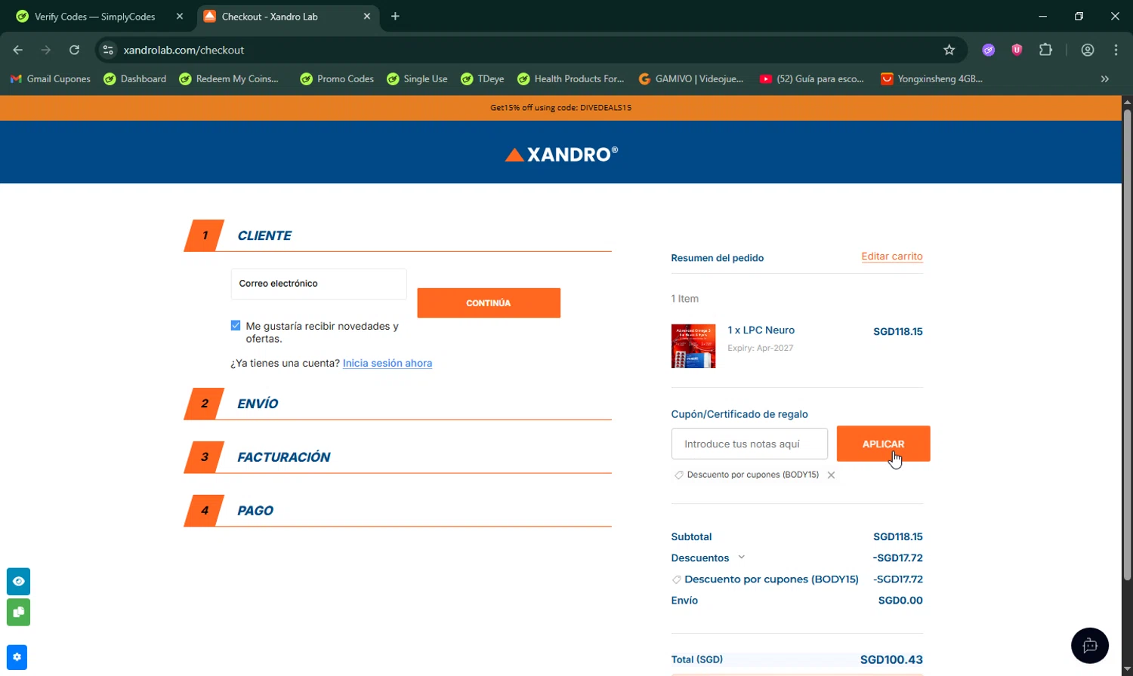This screenshot has height=676, width=1133.
Task: Click the total amount SGD100.43
Action: 891,659
